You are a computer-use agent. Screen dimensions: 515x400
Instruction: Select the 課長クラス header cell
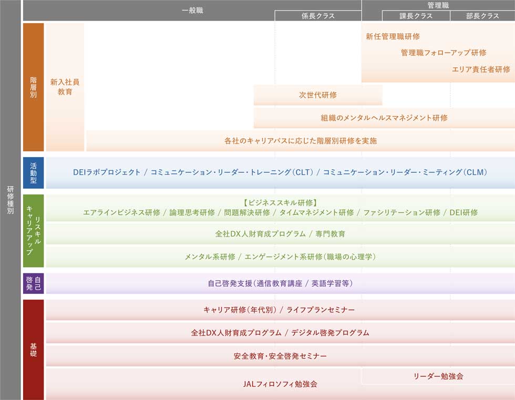[x=416, y=16]
